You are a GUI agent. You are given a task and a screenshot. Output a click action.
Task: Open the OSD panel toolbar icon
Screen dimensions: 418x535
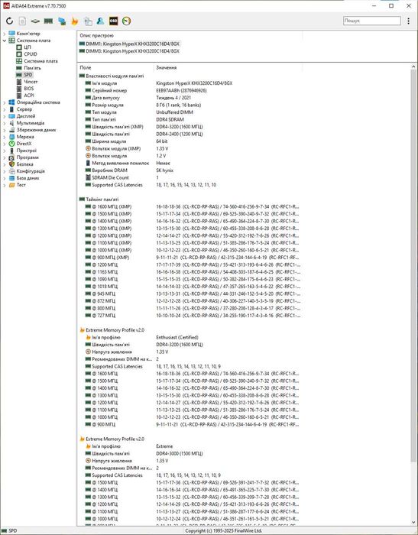113,21
